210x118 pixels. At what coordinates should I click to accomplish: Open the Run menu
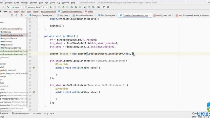47,3
